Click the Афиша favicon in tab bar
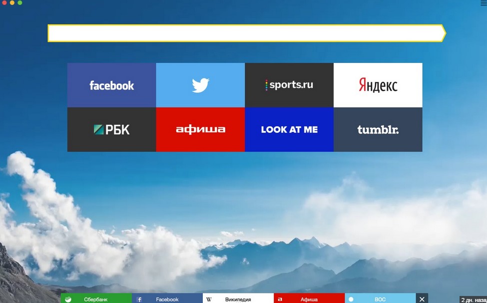This screenshot has height=303, width=487. point(280,299)
